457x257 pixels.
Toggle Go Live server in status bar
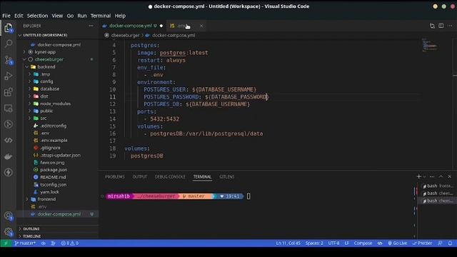click(x=397, y=243)
